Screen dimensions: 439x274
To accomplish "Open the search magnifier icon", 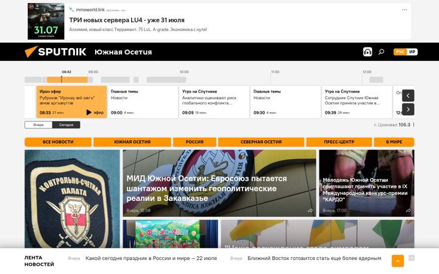I will point(381,52).
